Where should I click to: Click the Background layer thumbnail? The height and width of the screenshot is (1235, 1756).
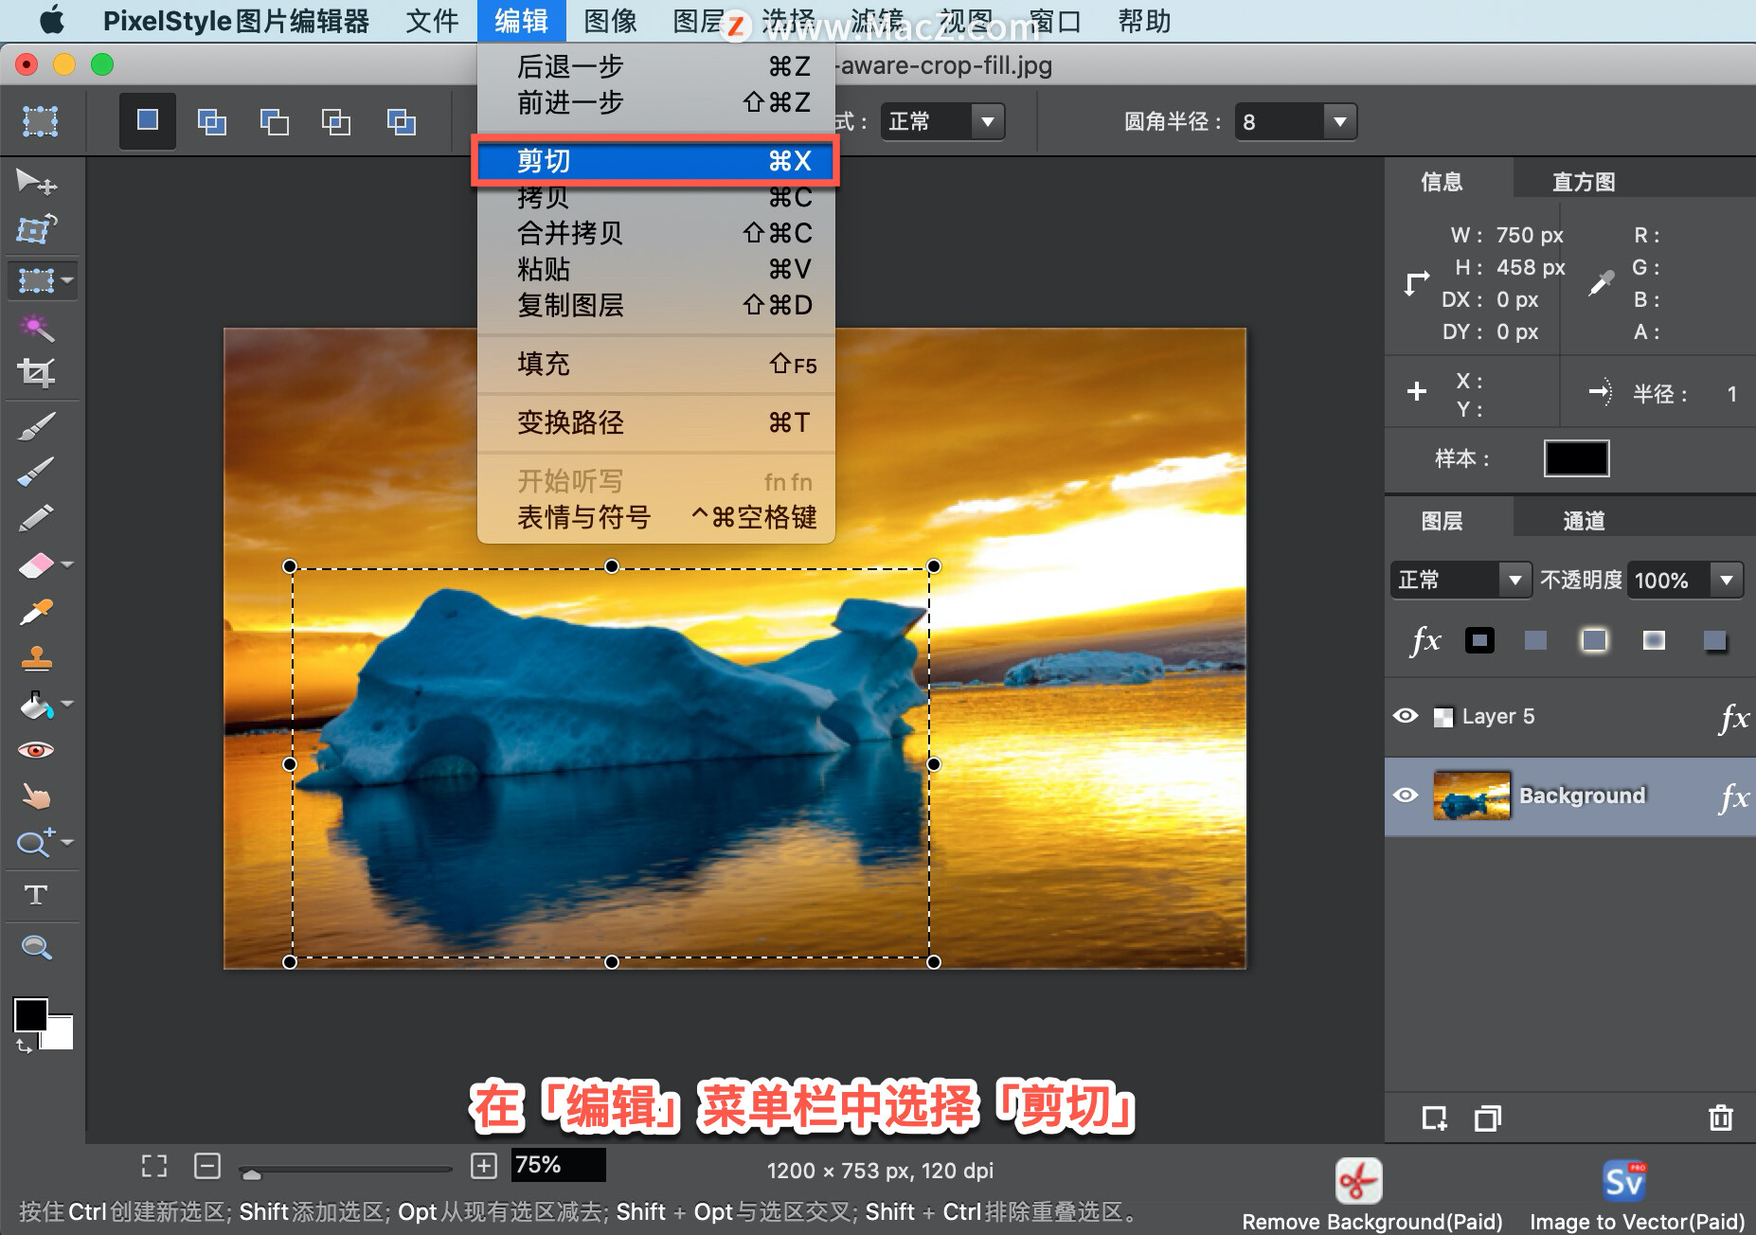tap(1473, 796)
